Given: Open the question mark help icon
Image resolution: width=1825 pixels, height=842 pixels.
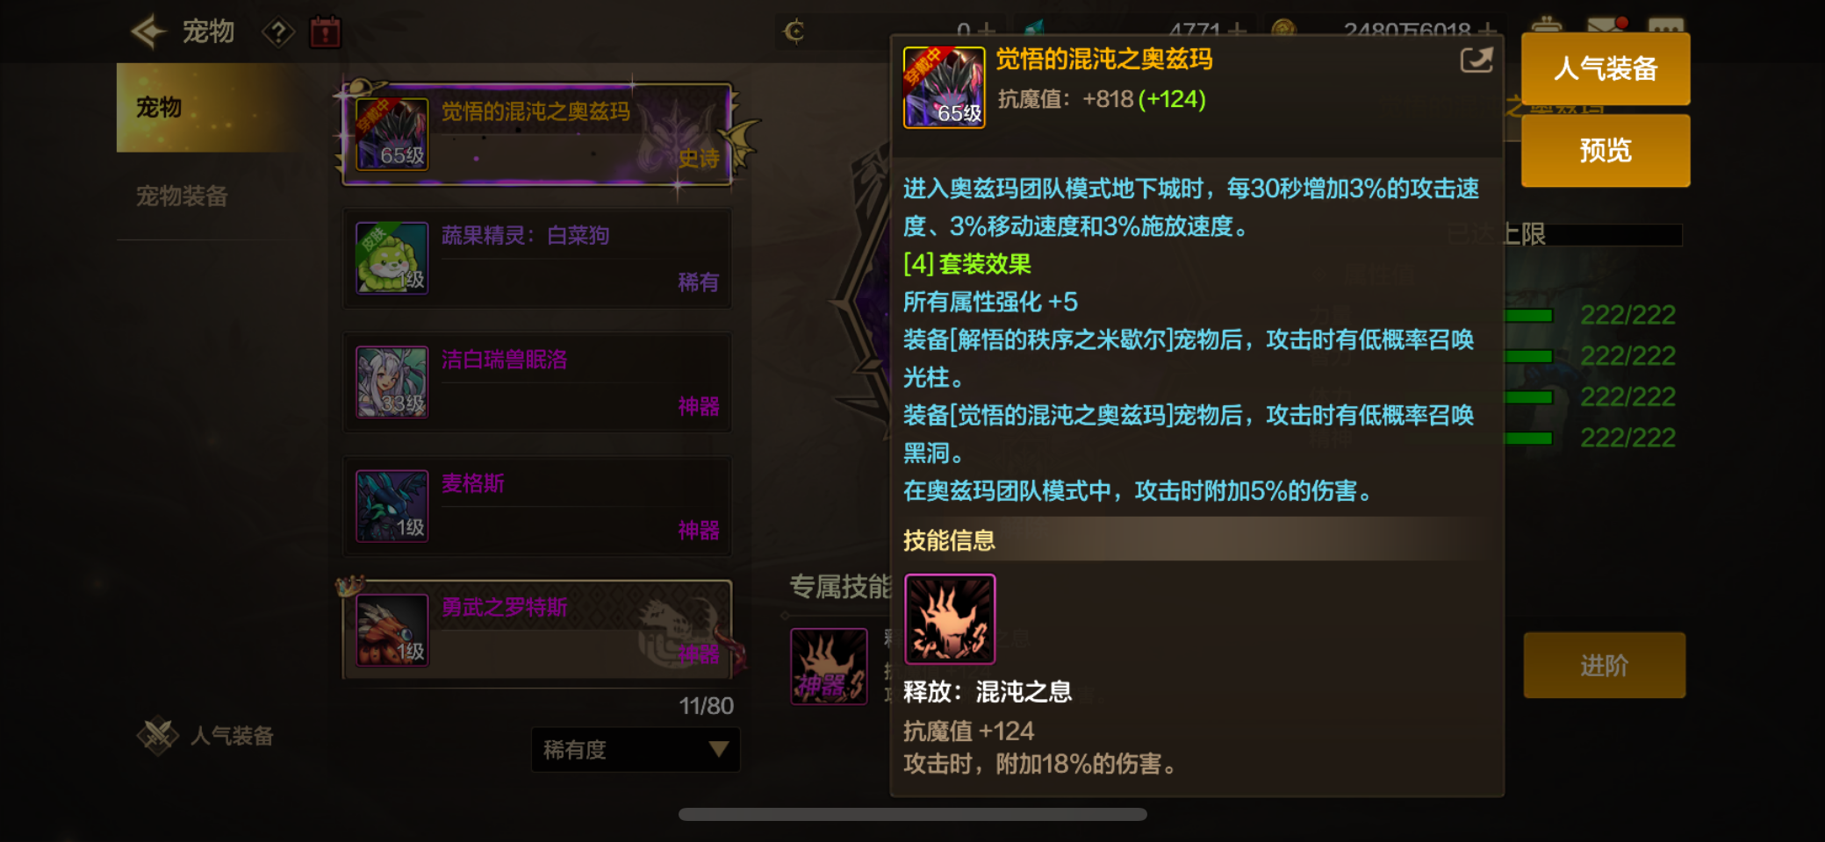Looking at the screenshot, I should pyautogui.click(x=278, y=33).
